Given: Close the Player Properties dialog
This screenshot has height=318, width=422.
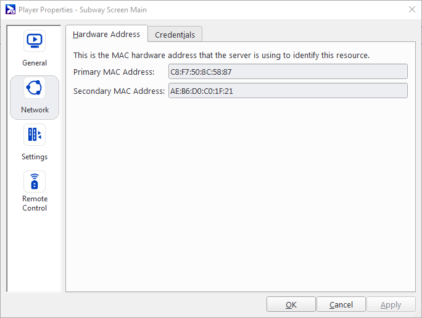Looking at the screenshot, I should 412,10.
